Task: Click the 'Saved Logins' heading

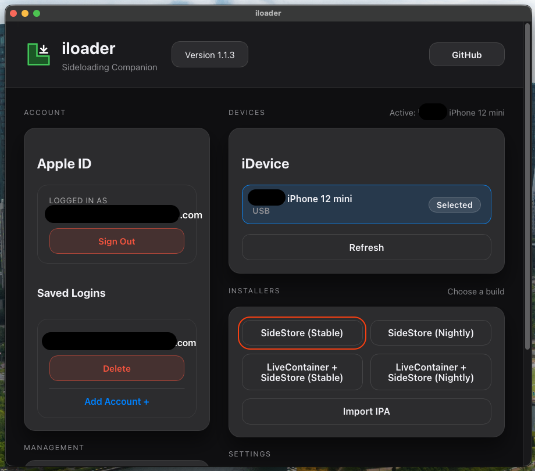Action: [x=72, y=293]
